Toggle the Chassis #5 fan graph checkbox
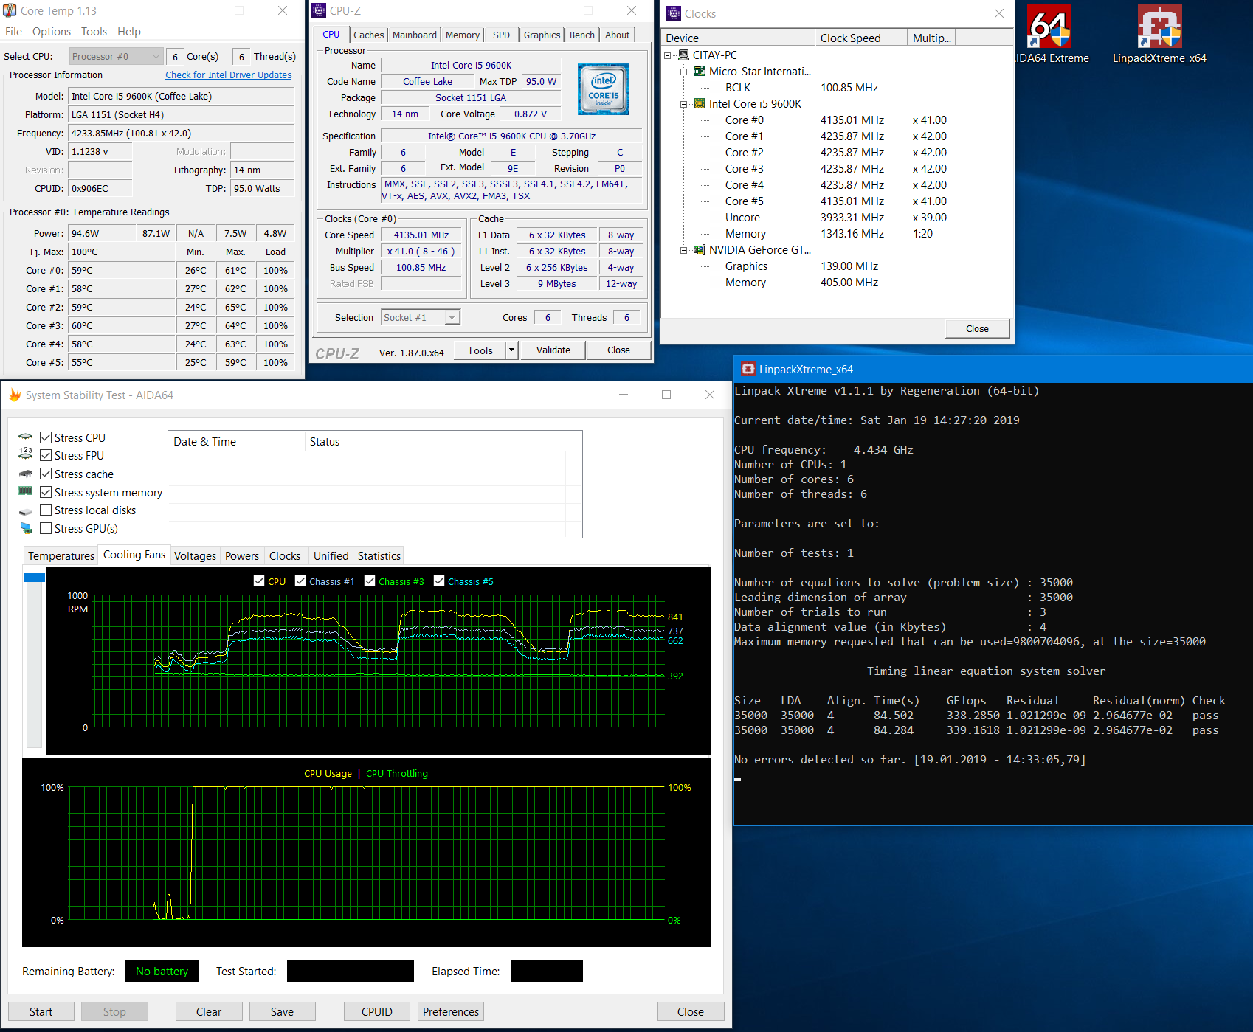Screen dimensions: 1253x1032 click(439, 581)
